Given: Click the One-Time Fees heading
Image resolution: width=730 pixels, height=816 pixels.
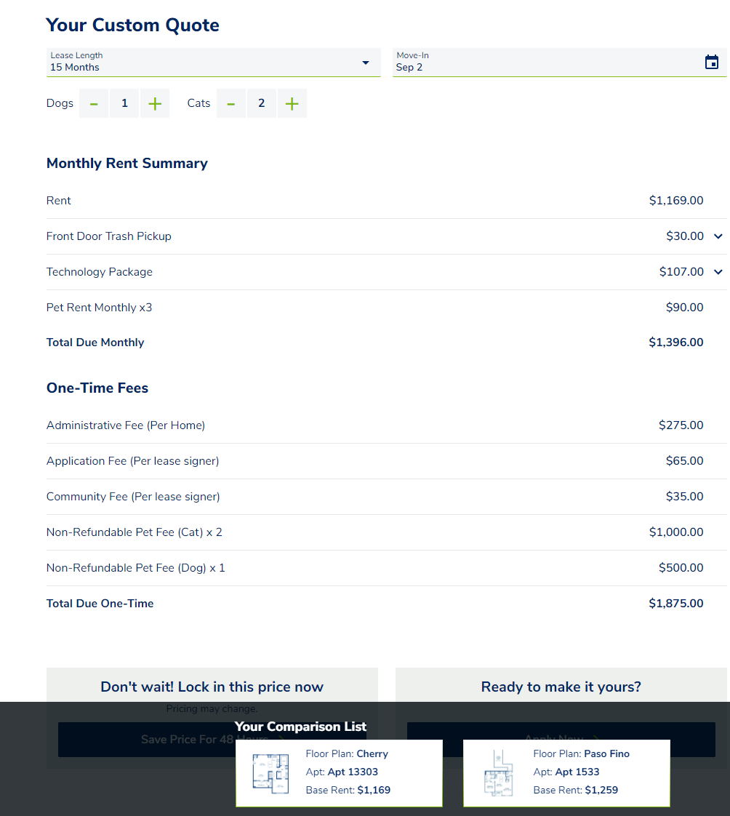Looking at the screenshot, I should pos(97,388).
